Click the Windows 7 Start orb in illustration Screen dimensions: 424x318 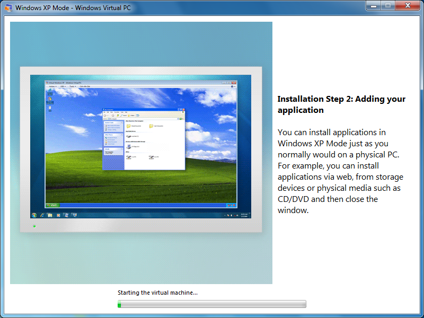coord(34,215)
